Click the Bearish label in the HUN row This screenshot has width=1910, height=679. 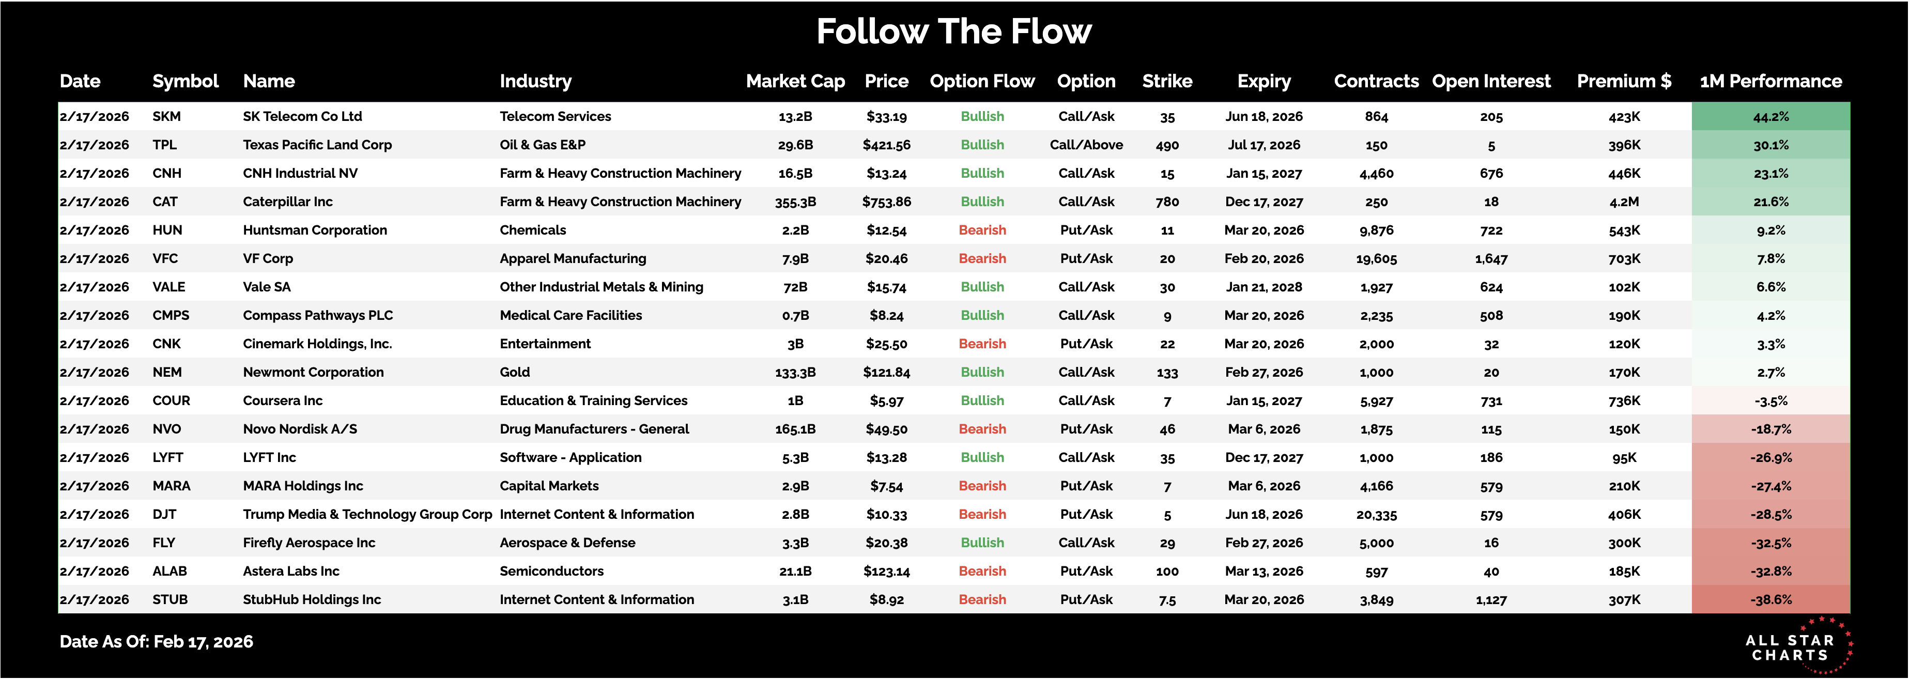coord(982,230)
